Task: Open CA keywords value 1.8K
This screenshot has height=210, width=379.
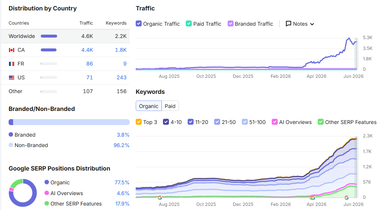Action: (121, 50)
